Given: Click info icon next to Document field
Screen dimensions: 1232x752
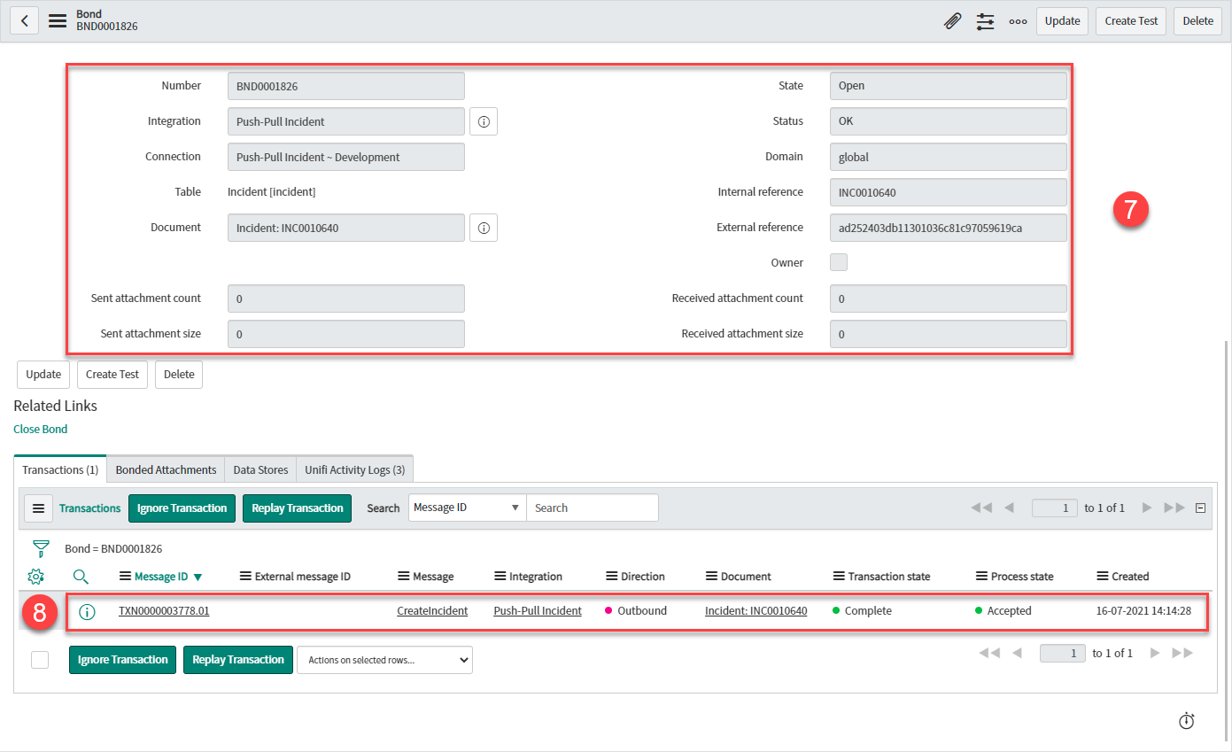Looking at the screenshot, I should pyautogui.click(x=484, y=228).
